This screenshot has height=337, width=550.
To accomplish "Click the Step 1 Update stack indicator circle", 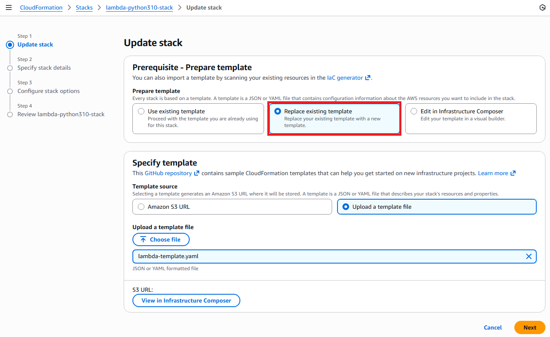I will (x=10, y=45).
